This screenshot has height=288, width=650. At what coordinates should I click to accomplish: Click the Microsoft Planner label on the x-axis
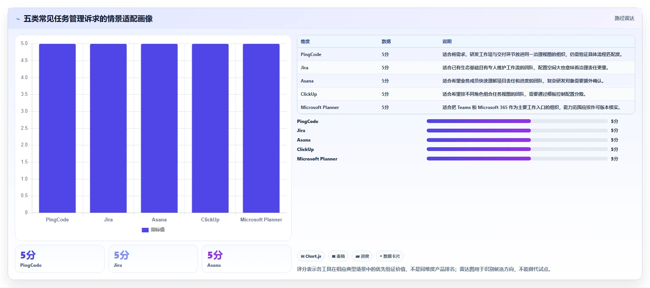tap(261, 220)
